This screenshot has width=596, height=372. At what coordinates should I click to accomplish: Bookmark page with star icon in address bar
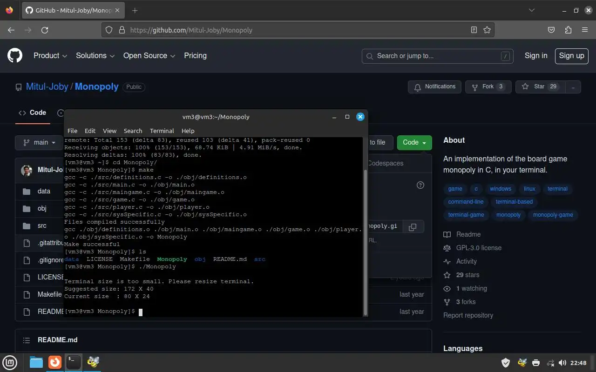coord(487,30)
